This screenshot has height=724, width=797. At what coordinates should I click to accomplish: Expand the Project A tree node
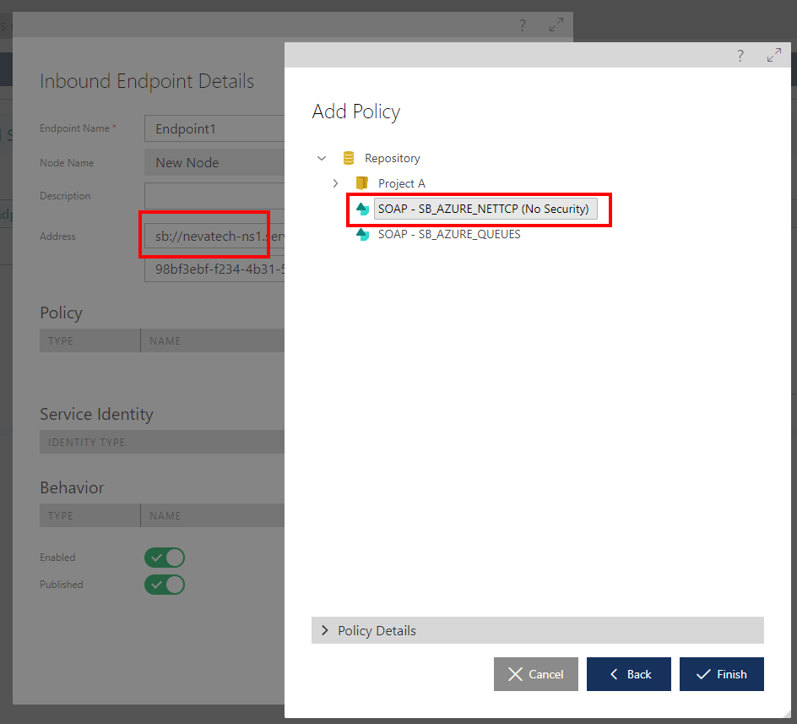coord(335,183)
